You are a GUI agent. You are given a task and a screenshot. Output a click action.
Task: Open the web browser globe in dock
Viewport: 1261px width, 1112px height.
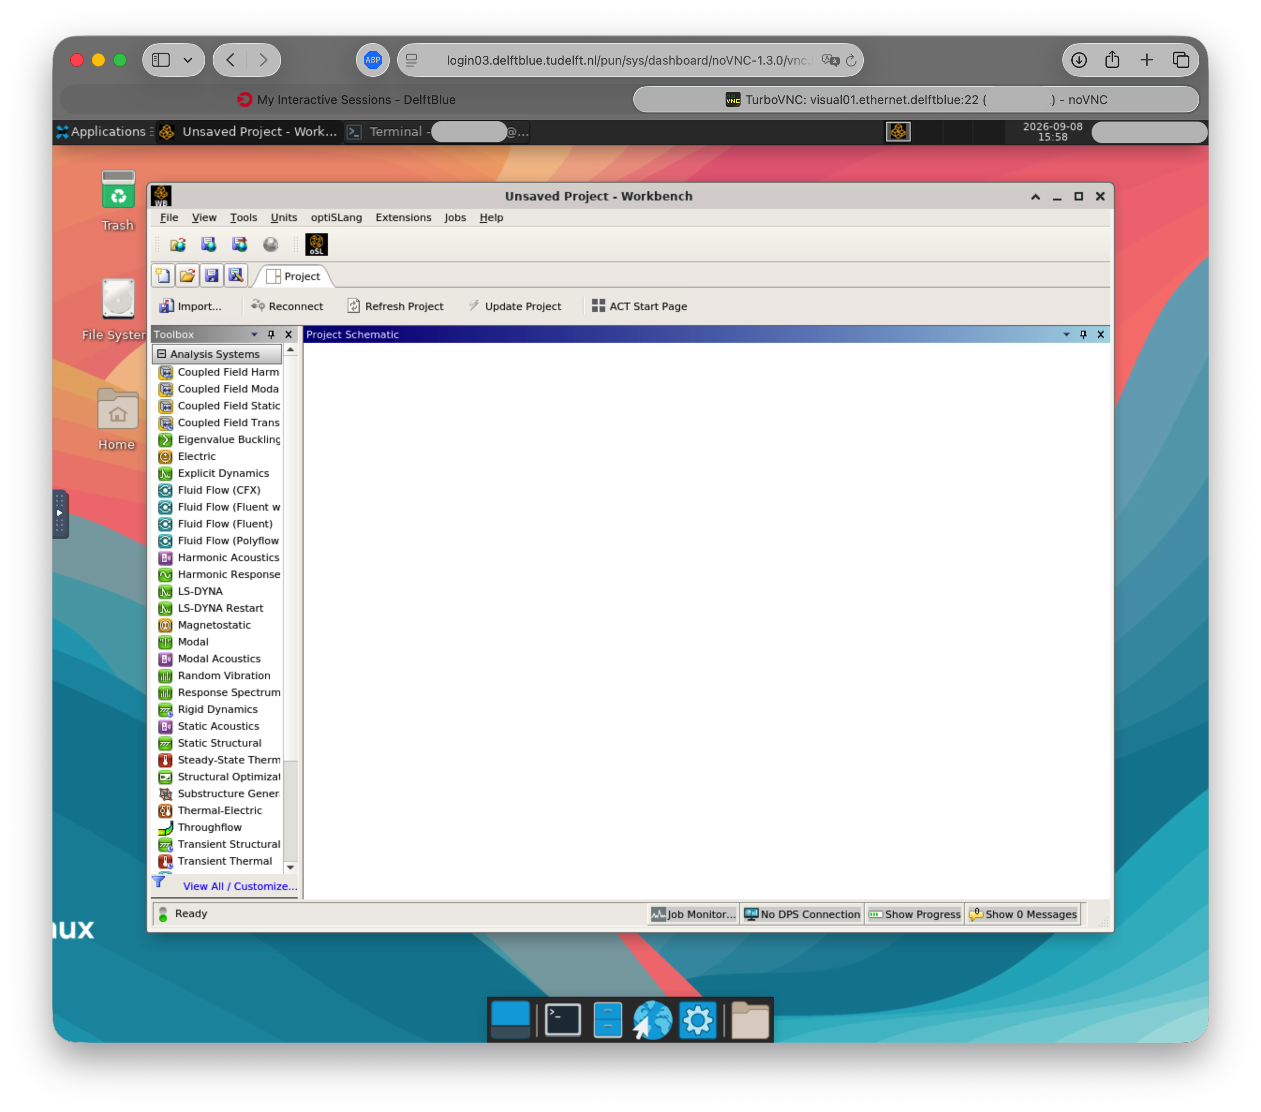pos(652,1020)
